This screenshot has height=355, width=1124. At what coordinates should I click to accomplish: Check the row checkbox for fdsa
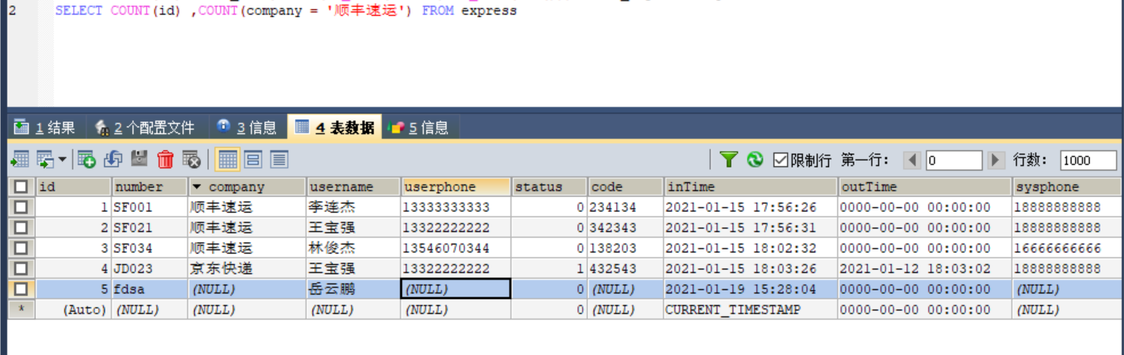(x=21, y=289)
